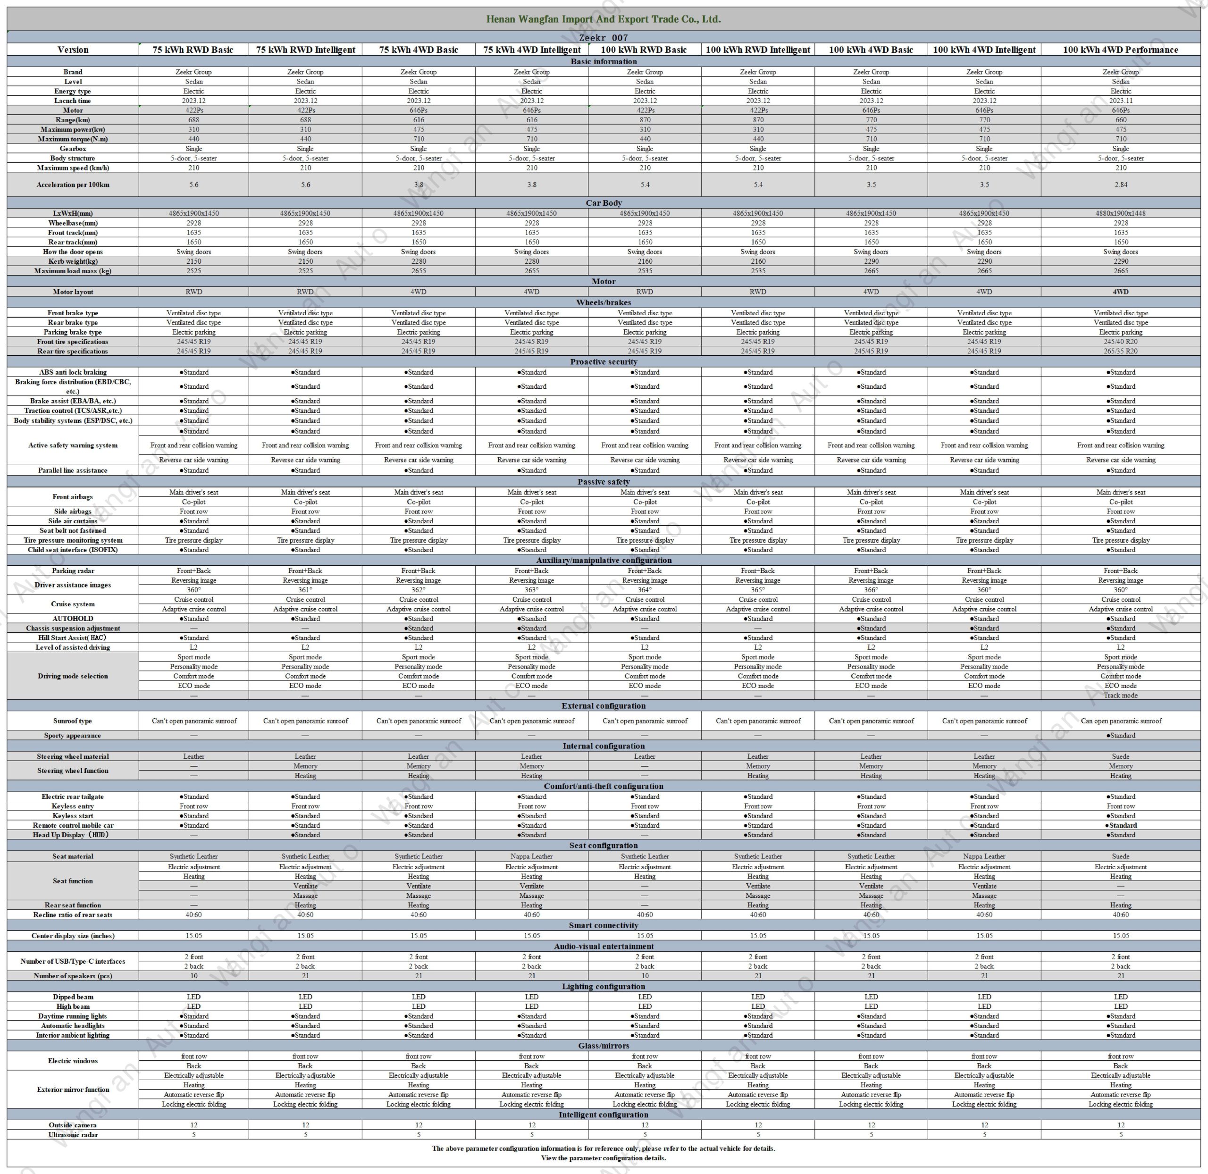Select the "Child seat interface (ISOFIX)" row label

[x=73, y=549]
